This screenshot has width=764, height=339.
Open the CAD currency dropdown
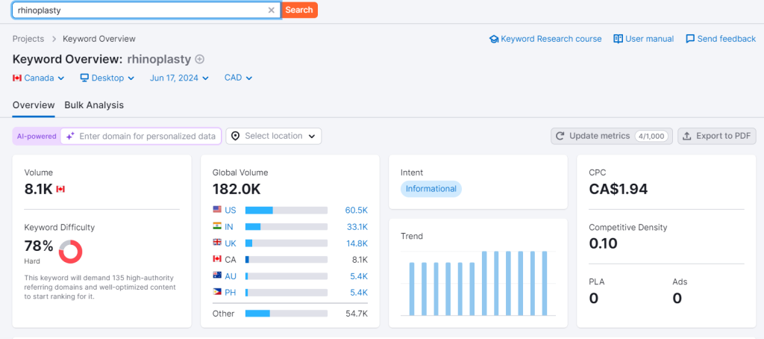tap(238, 78)
